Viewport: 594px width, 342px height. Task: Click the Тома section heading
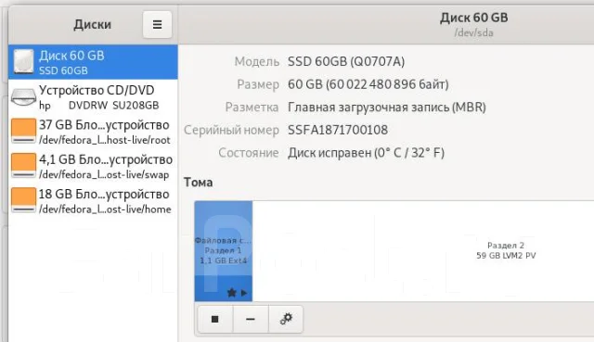click(x=198, y=183)
